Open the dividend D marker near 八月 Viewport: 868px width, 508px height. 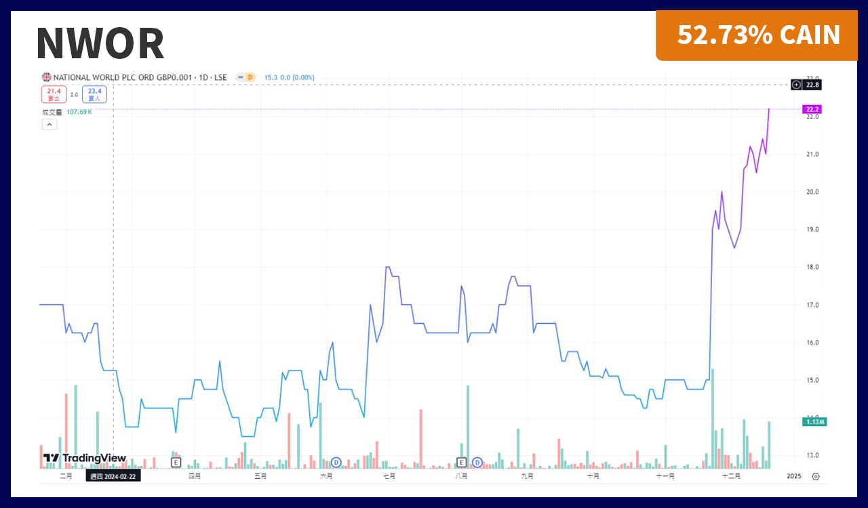477,463
